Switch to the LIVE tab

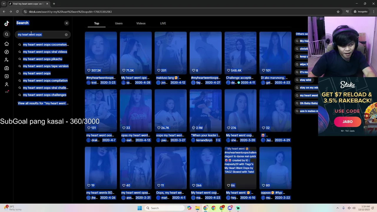tap(163, 23)
